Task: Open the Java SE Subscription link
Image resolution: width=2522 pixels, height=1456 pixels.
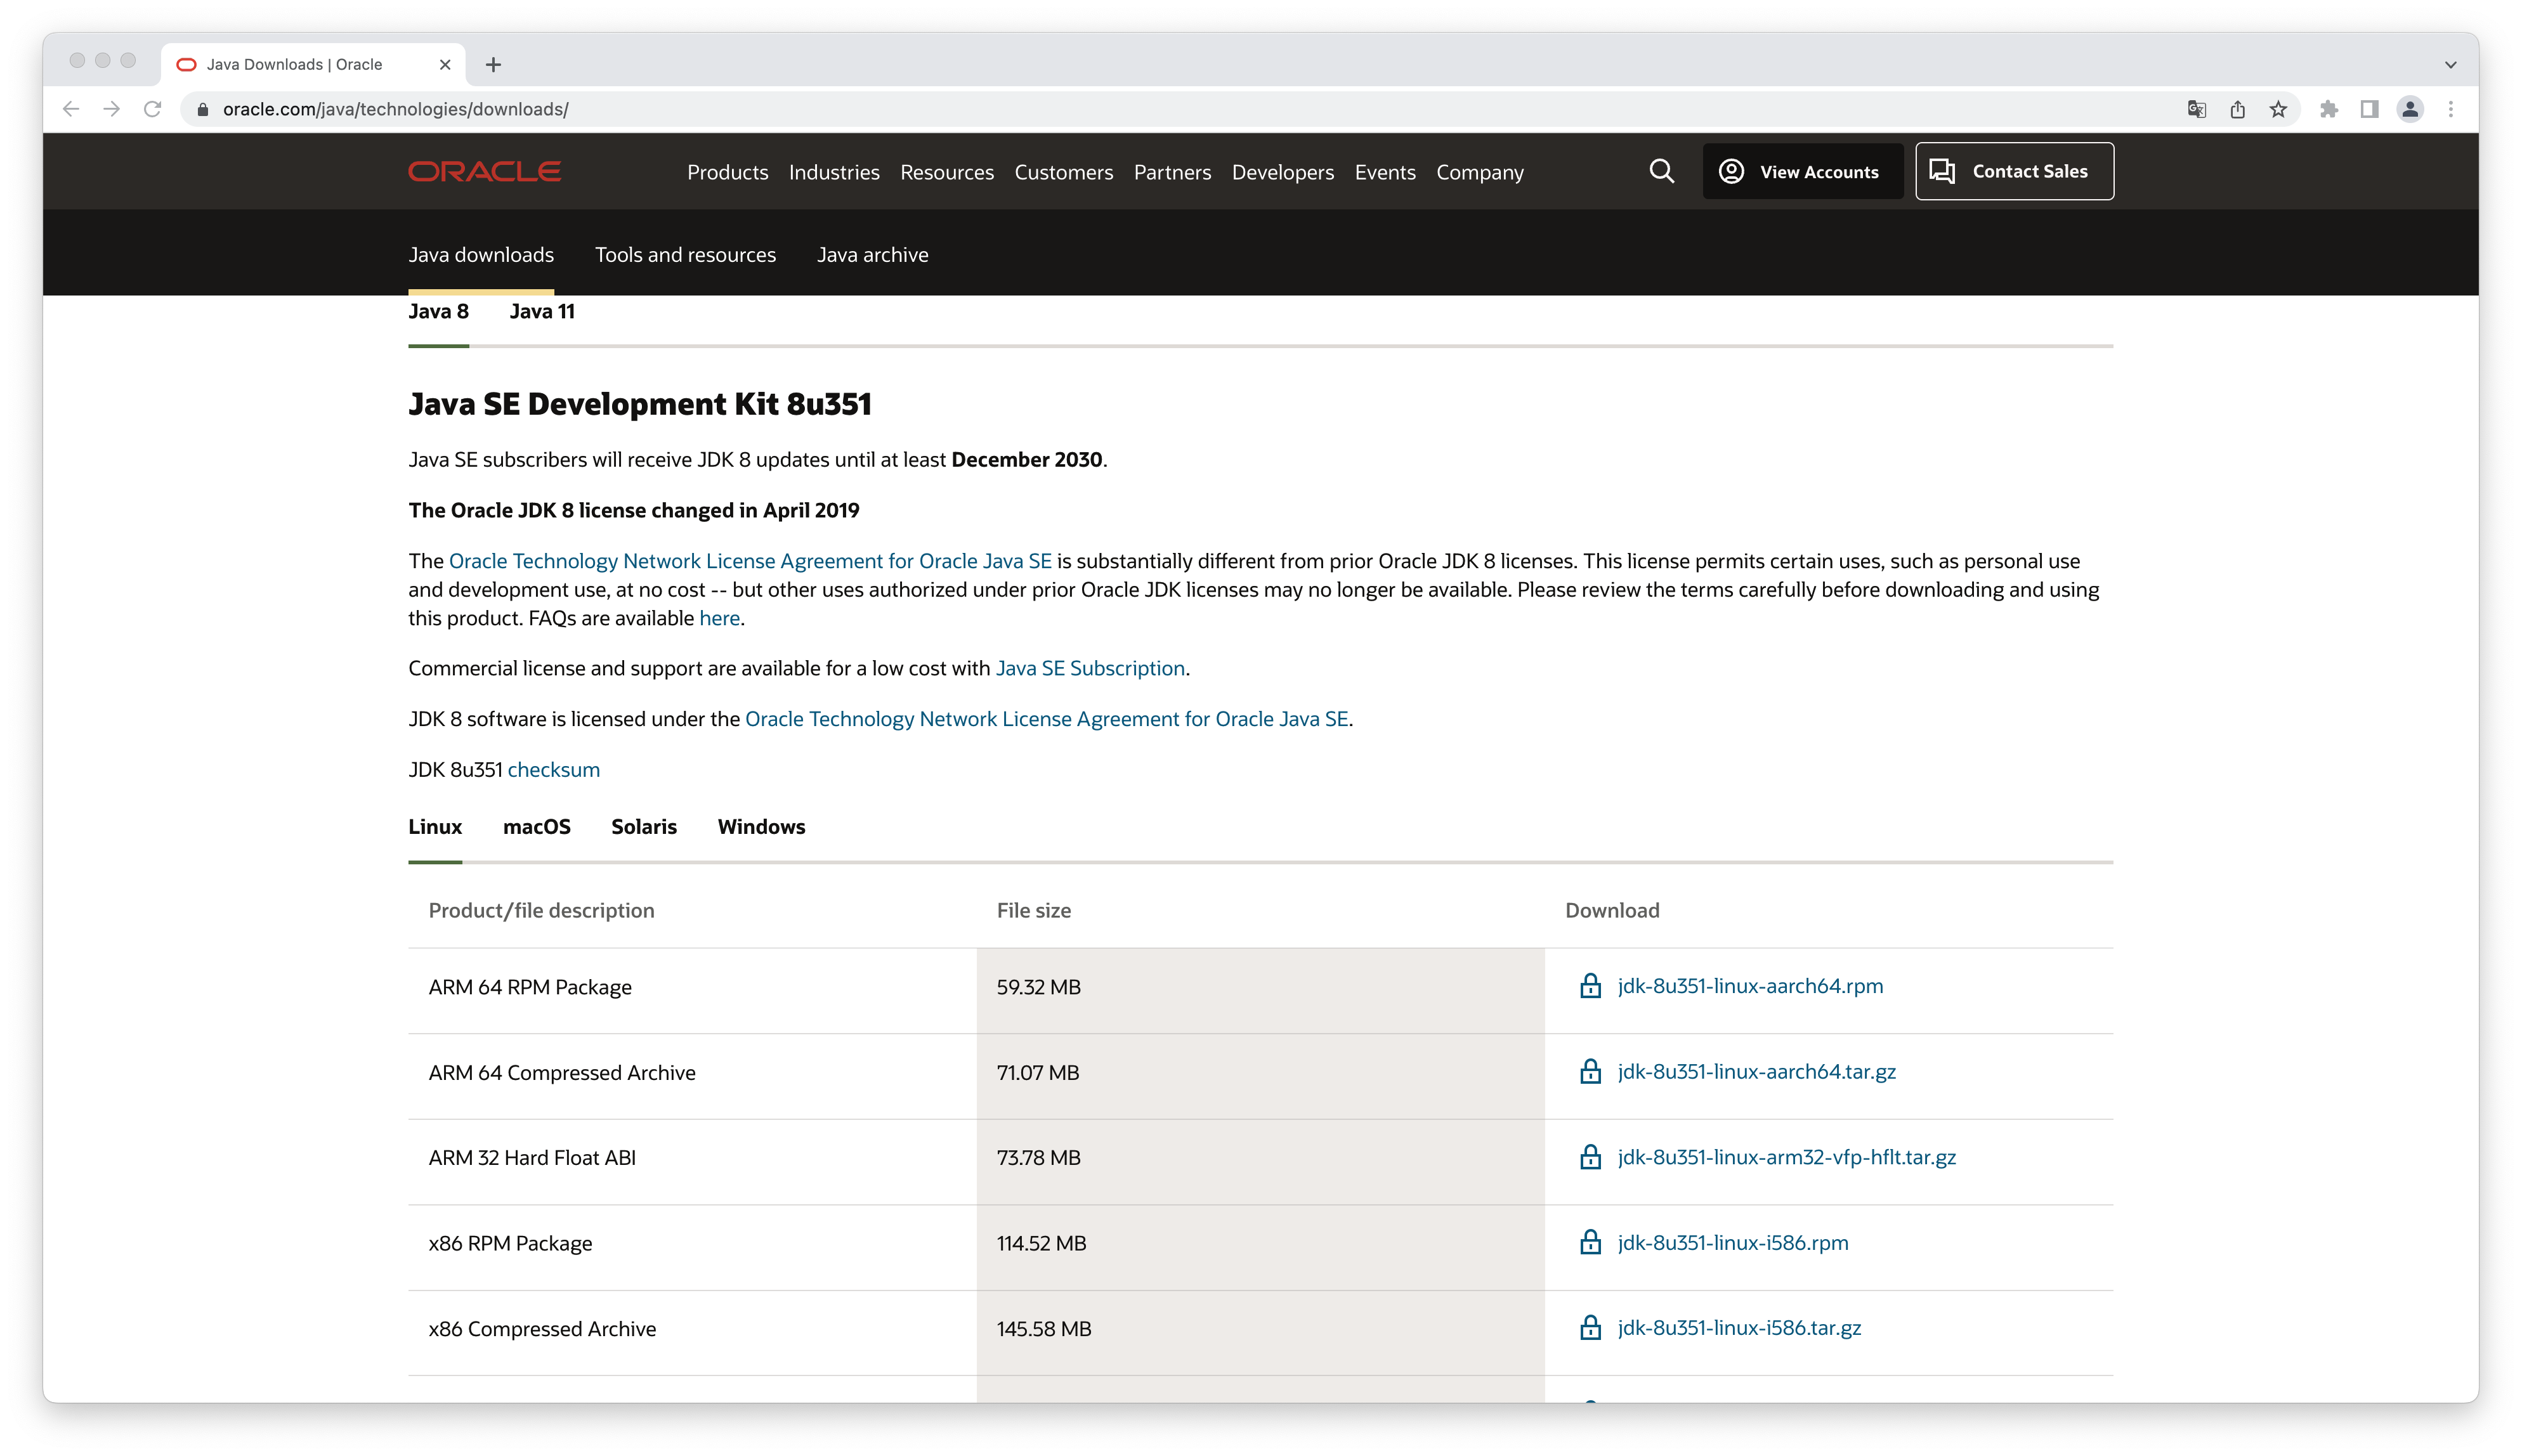Action: [x=1090, y=669]
